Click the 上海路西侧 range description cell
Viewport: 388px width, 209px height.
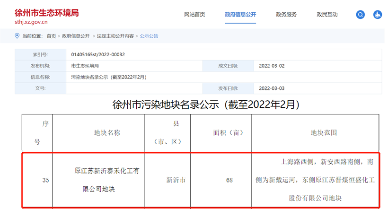[x=315, y=180]
